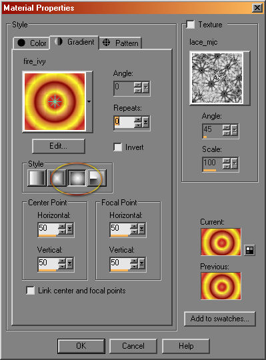Click the "fire_ivy" gradient name text

click(x=35, y=61)
